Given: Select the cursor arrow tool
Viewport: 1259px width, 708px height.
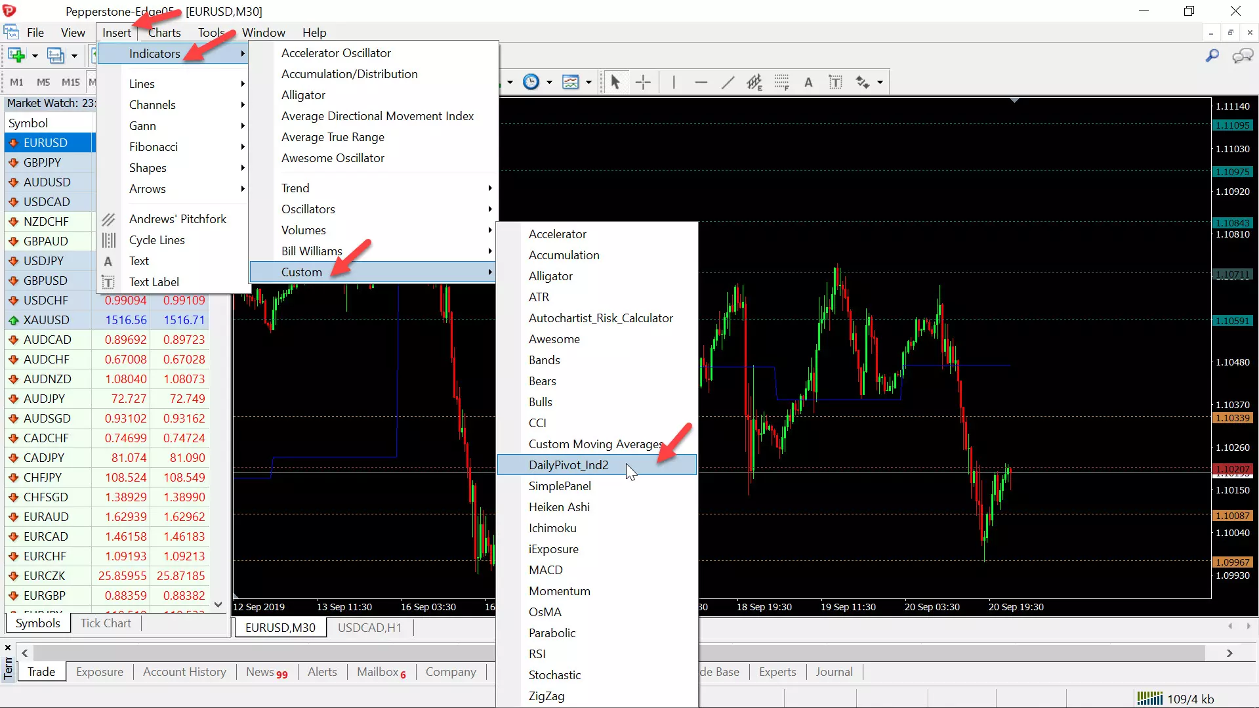Looking at the screenshot, I should click(615, 82).
